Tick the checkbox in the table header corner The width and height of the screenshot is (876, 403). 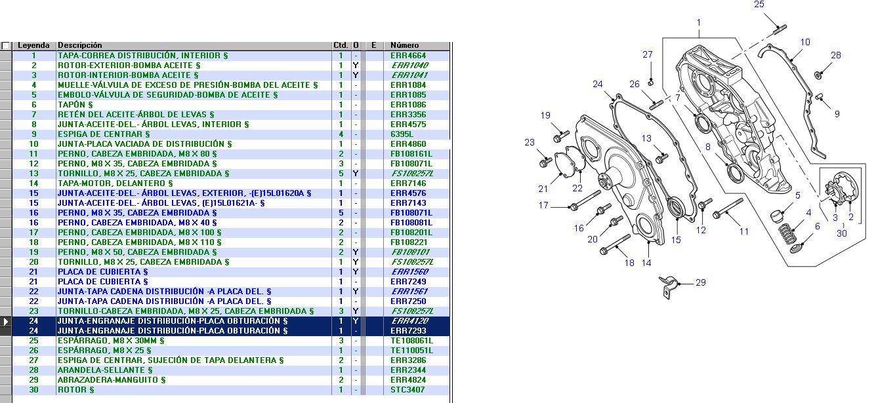[6, 46]
